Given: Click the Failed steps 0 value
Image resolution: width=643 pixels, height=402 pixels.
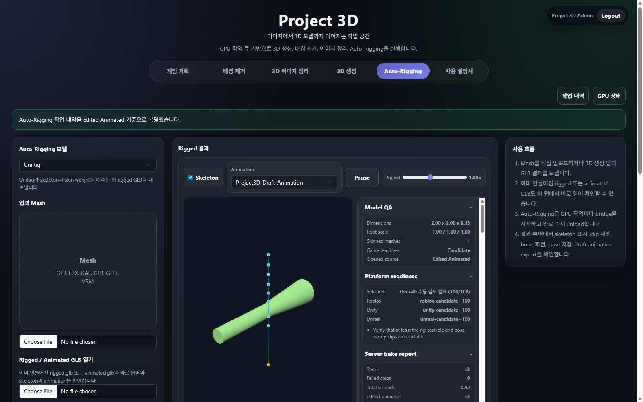Looking at the screenshot, I should (x=469, y=378).
